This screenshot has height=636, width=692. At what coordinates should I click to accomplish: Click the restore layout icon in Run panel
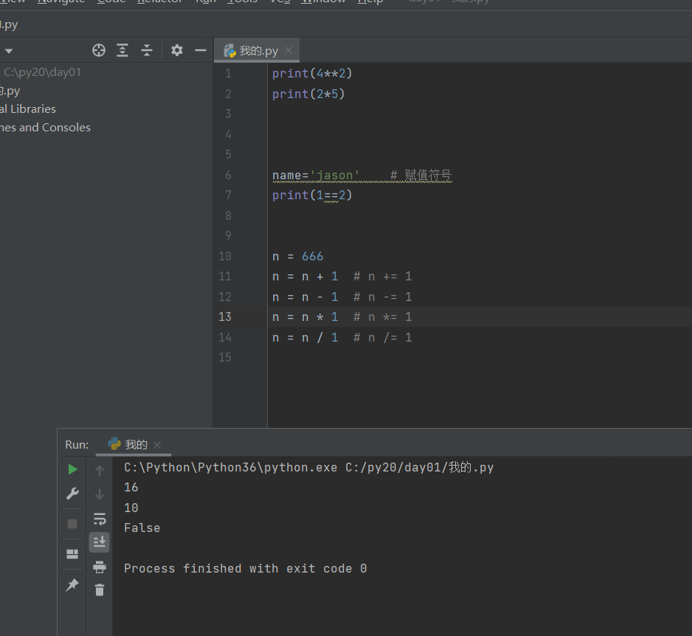point(72,554)
